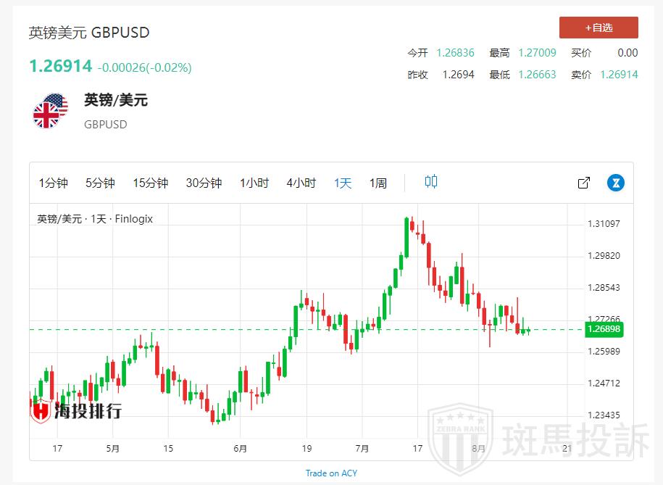
Task: Click the GBP/USD flag pair icon
Action: pyautogui.click(x=49, y=111)
